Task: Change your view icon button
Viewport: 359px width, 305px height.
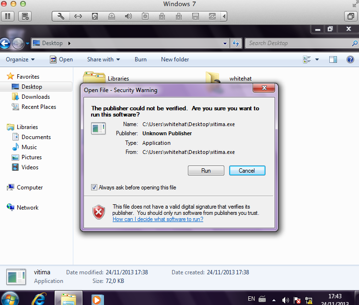Action: 307,59
